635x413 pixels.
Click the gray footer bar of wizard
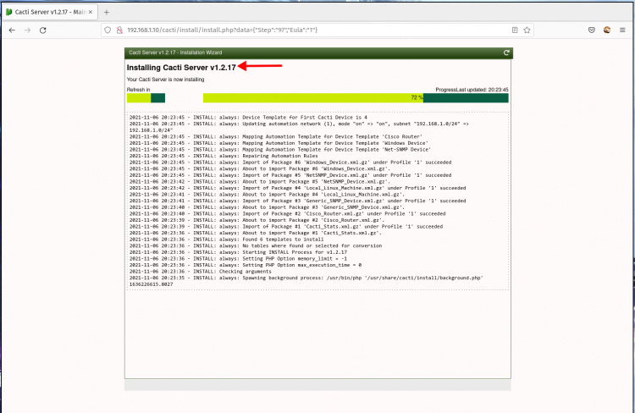pyautogui.click(x=317, y=385)
